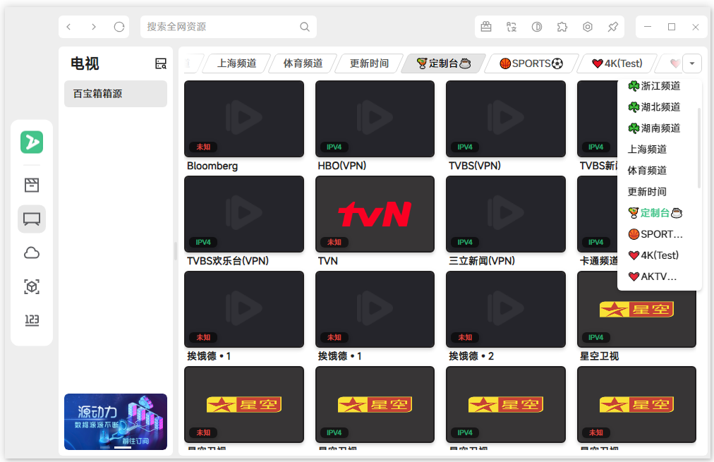
Task: Switch to the 体育频道 tab
Action: pyautogui.click(x=303, y=63)
